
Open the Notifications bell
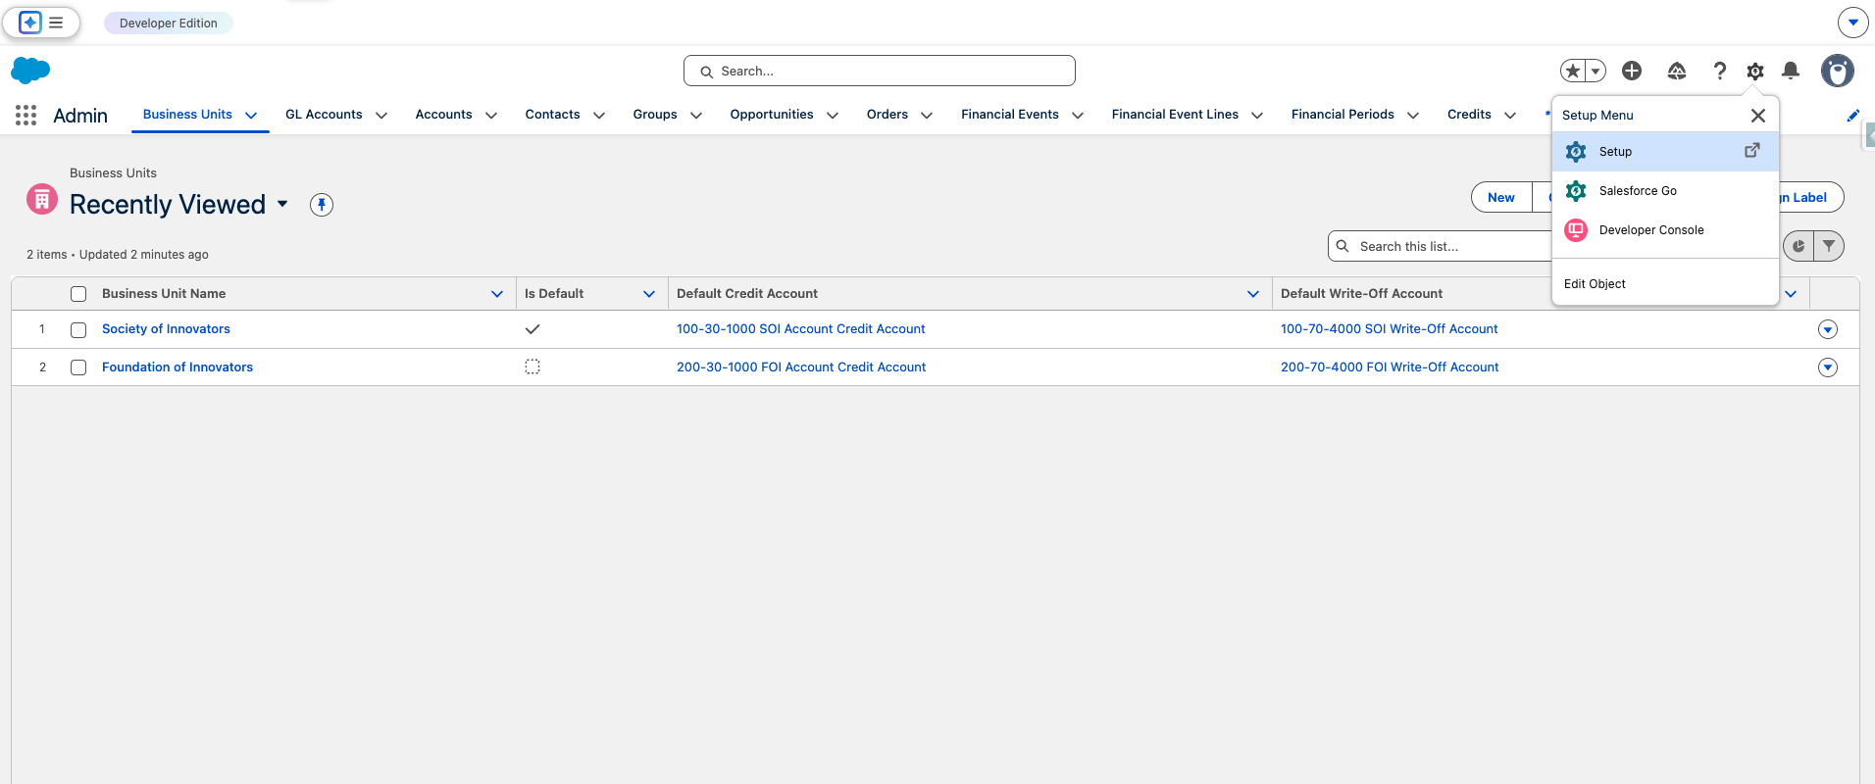[1791, 71]
